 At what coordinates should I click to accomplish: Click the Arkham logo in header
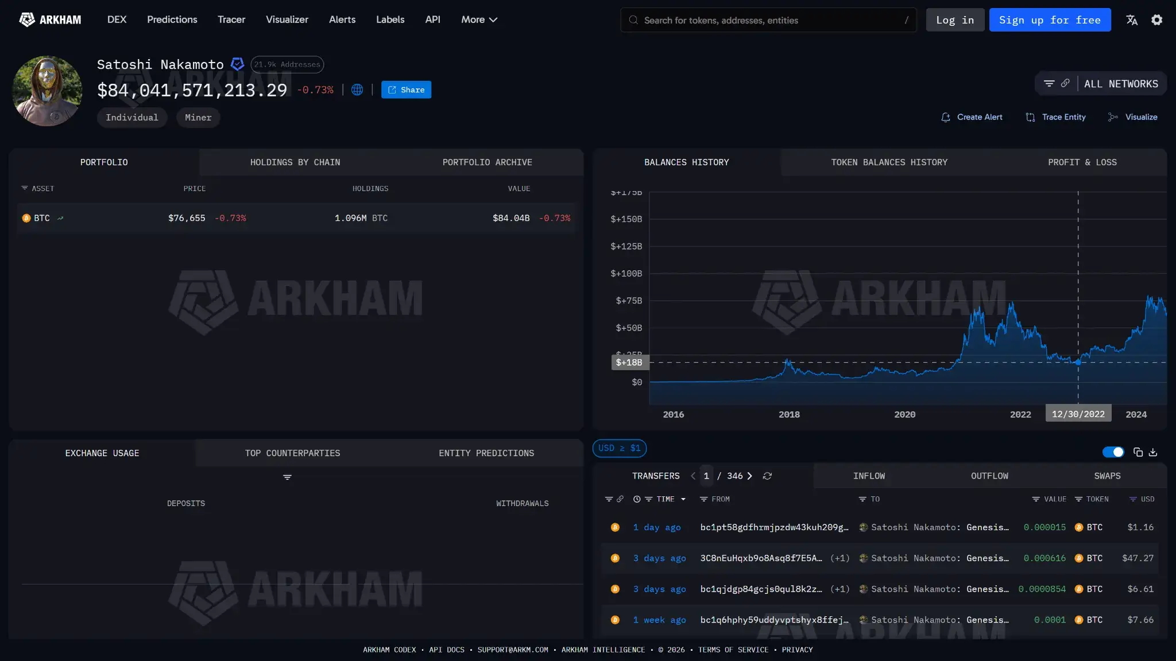click(x=50, y=20)
